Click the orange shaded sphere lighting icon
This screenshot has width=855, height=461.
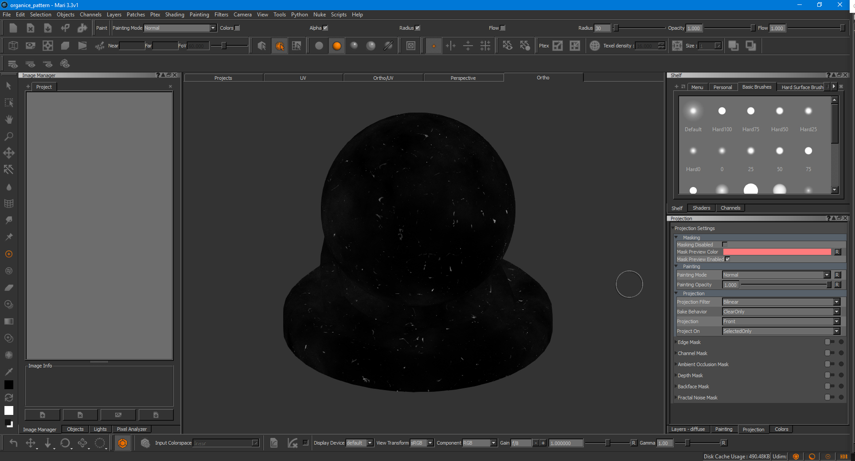(337, 46)
